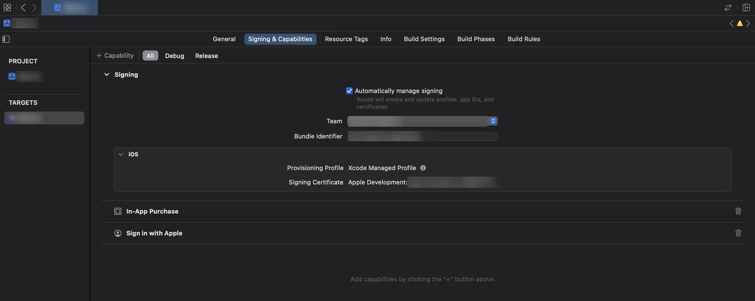
Task: Open the Build Phases tab
Action: (x=476, y=39)
